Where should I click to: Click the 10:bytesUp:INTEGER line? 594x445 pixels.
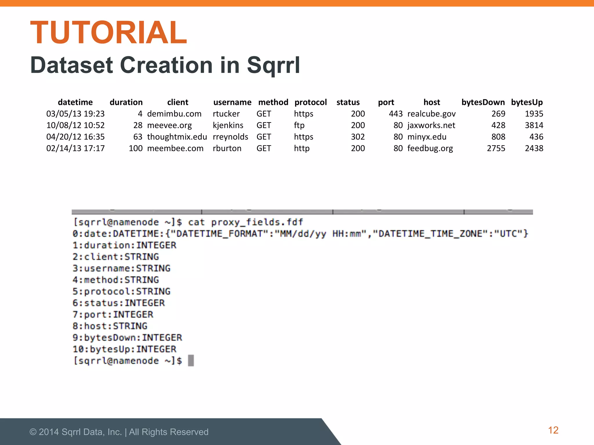(124, 350)
